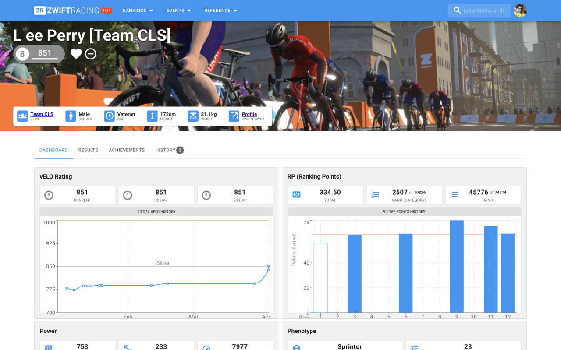
Task: Click the 334.50 Total points value
Action: [330, 192]
